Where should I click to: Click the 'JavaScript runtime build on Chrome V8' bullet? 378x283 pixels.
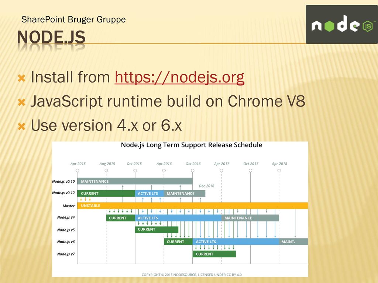[168, 101]
